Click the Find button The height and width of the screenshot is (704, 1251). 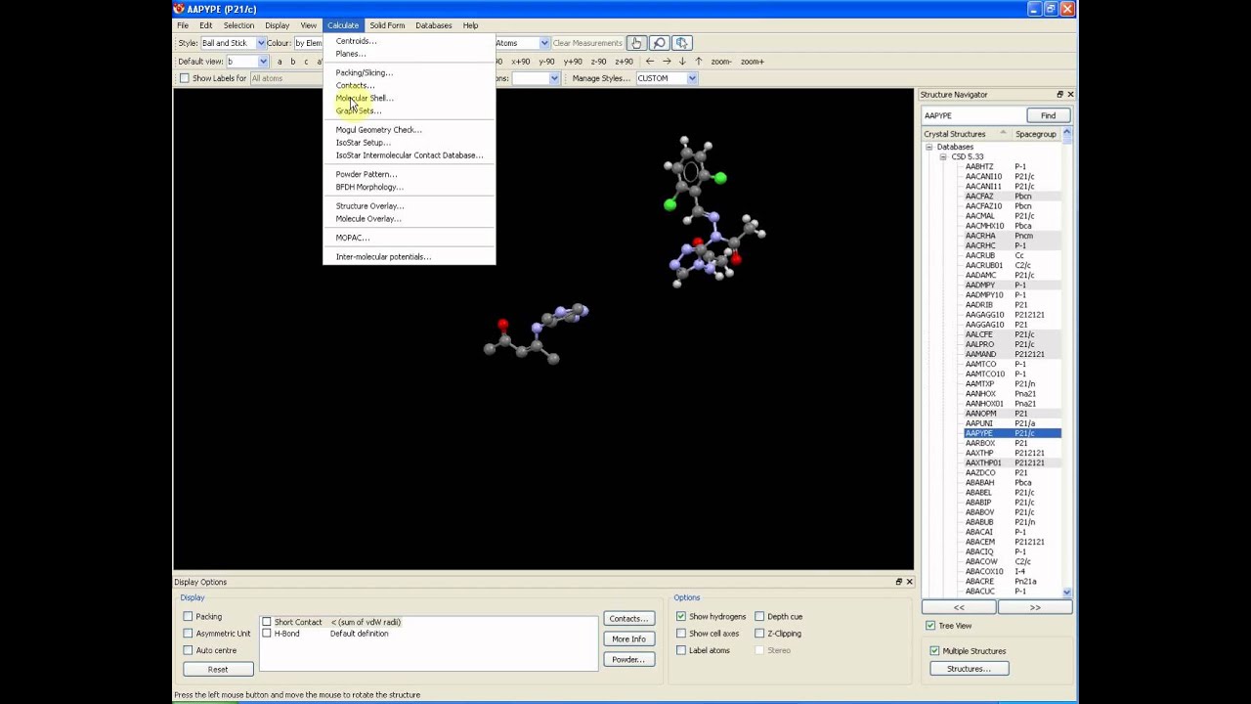pos(1048,115)
